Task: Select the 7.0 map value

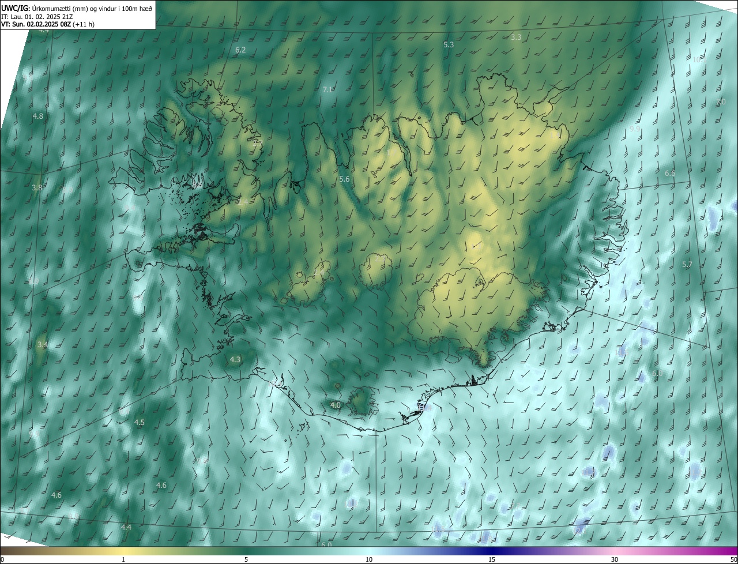Action: pos(721,101)
